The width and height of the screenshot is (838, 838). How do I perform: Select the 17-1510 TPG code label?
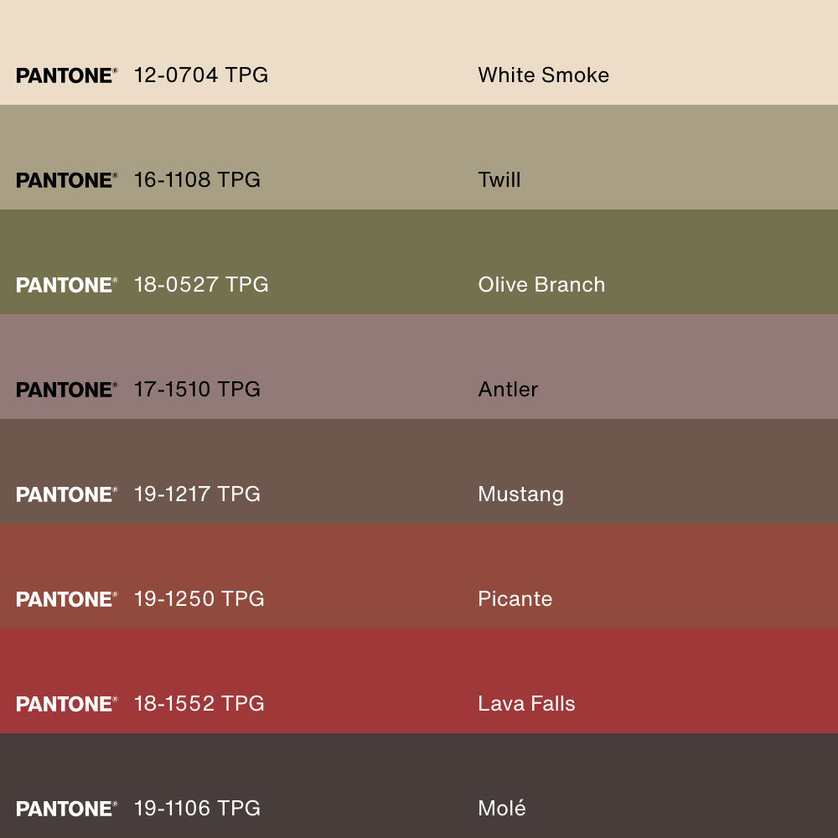197,390
